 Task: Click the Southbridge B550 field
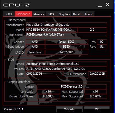coord(67,47)
